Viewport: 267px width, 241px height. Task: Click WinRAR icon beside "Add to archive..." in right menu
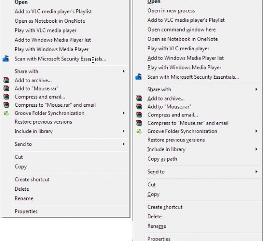click(139, 99)
